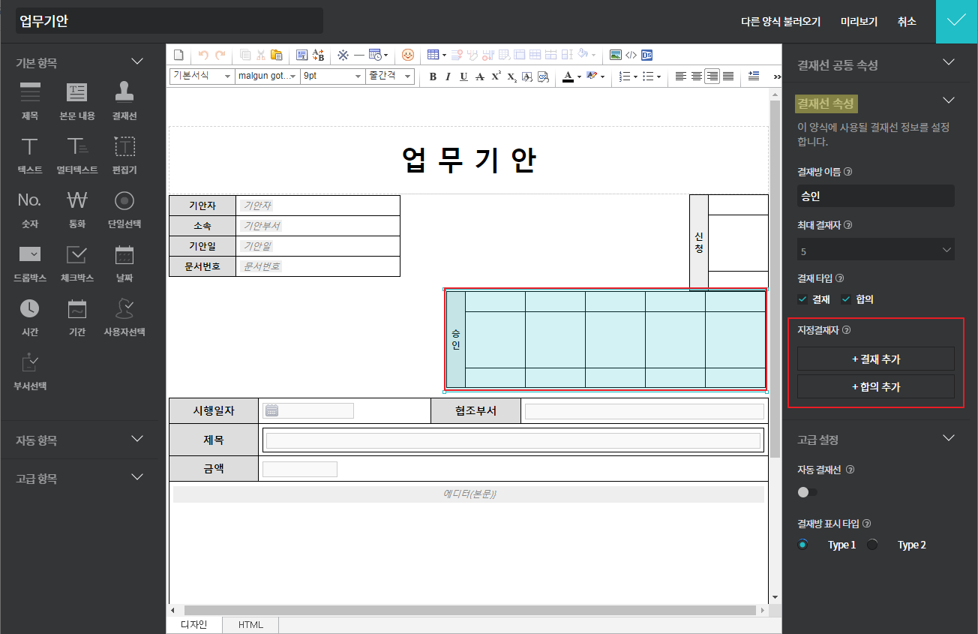Switch to the HTML tab
The height and width of the screenshot is (634, 978).
click(x=250, y=625)
